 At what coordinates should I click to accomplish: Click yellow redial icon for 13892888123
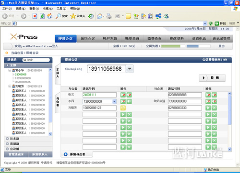(123, 108)
